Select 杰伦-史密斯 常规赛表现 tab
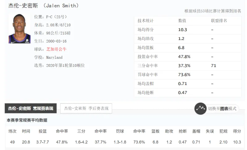 pos(31,108)
